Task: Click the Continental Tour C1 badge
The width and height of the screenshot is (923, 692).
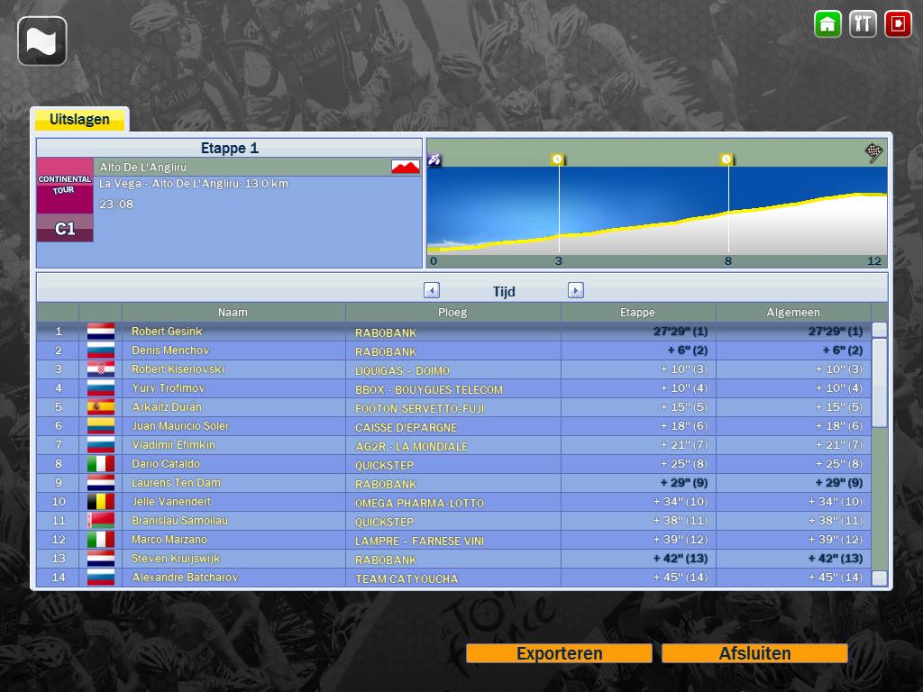Action: click(x=65, y=200)
